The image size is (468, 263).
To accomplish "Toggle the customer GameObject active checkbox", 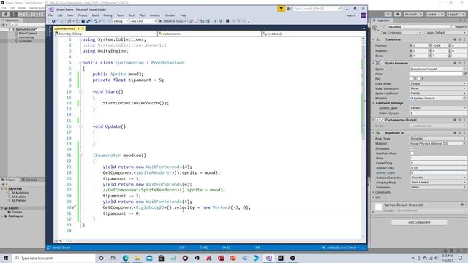I will (x=384, y=27).
